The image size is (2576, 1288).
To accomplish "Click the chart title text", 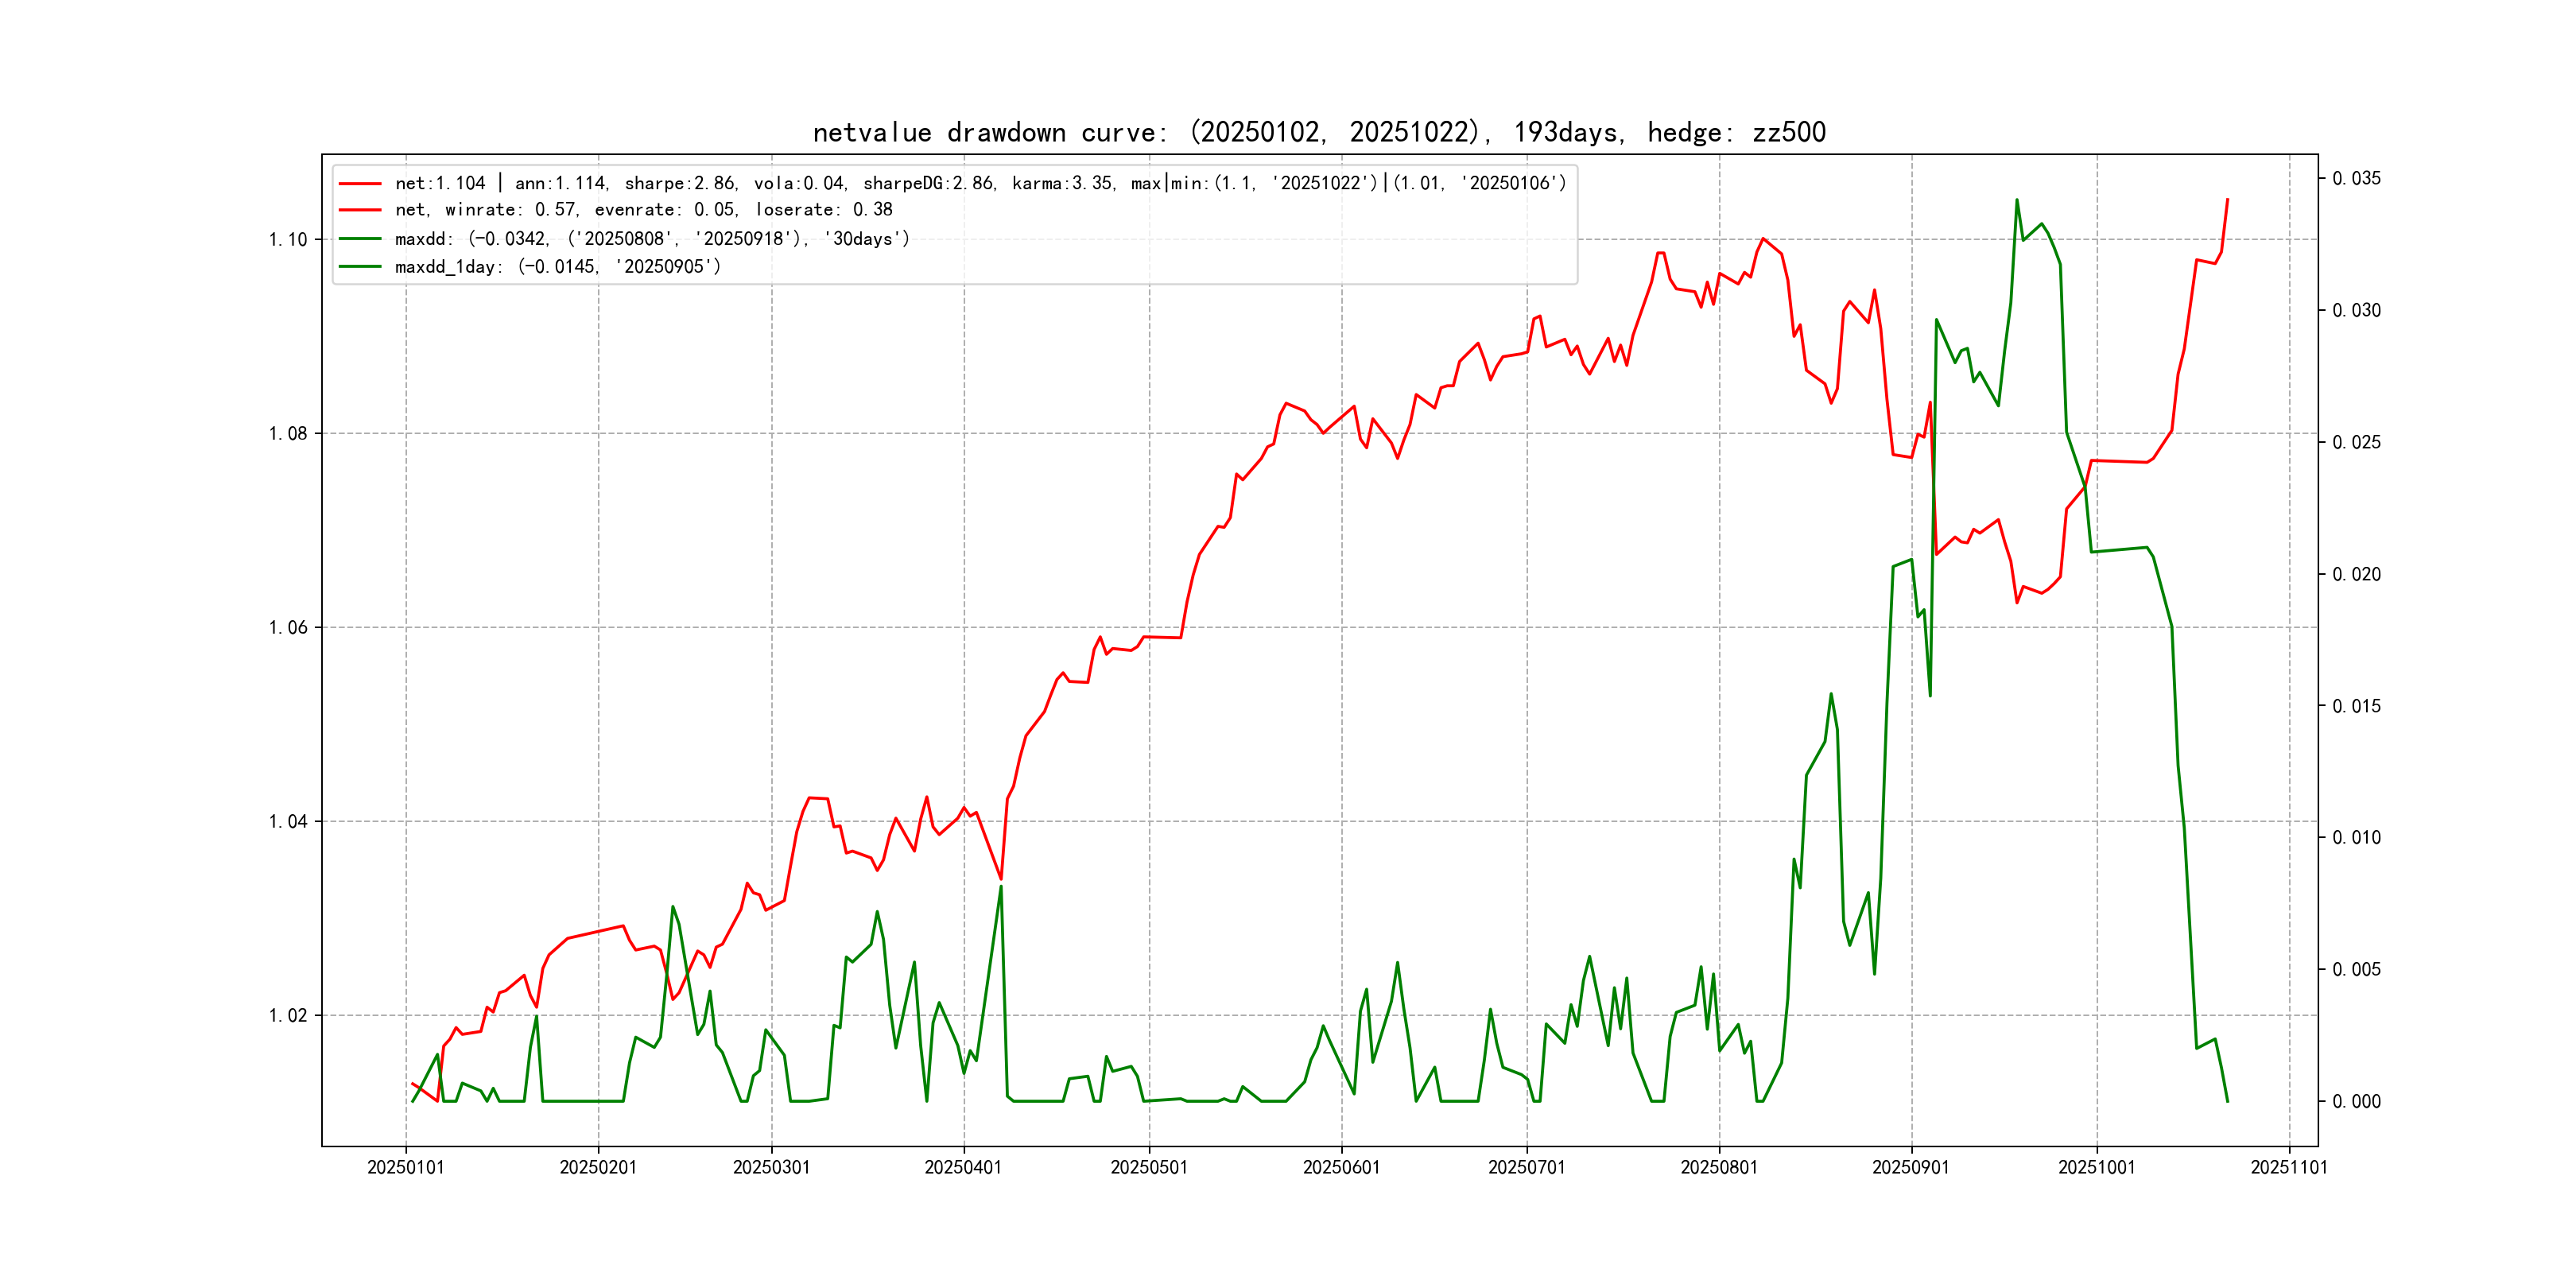I will (1319, 132).
